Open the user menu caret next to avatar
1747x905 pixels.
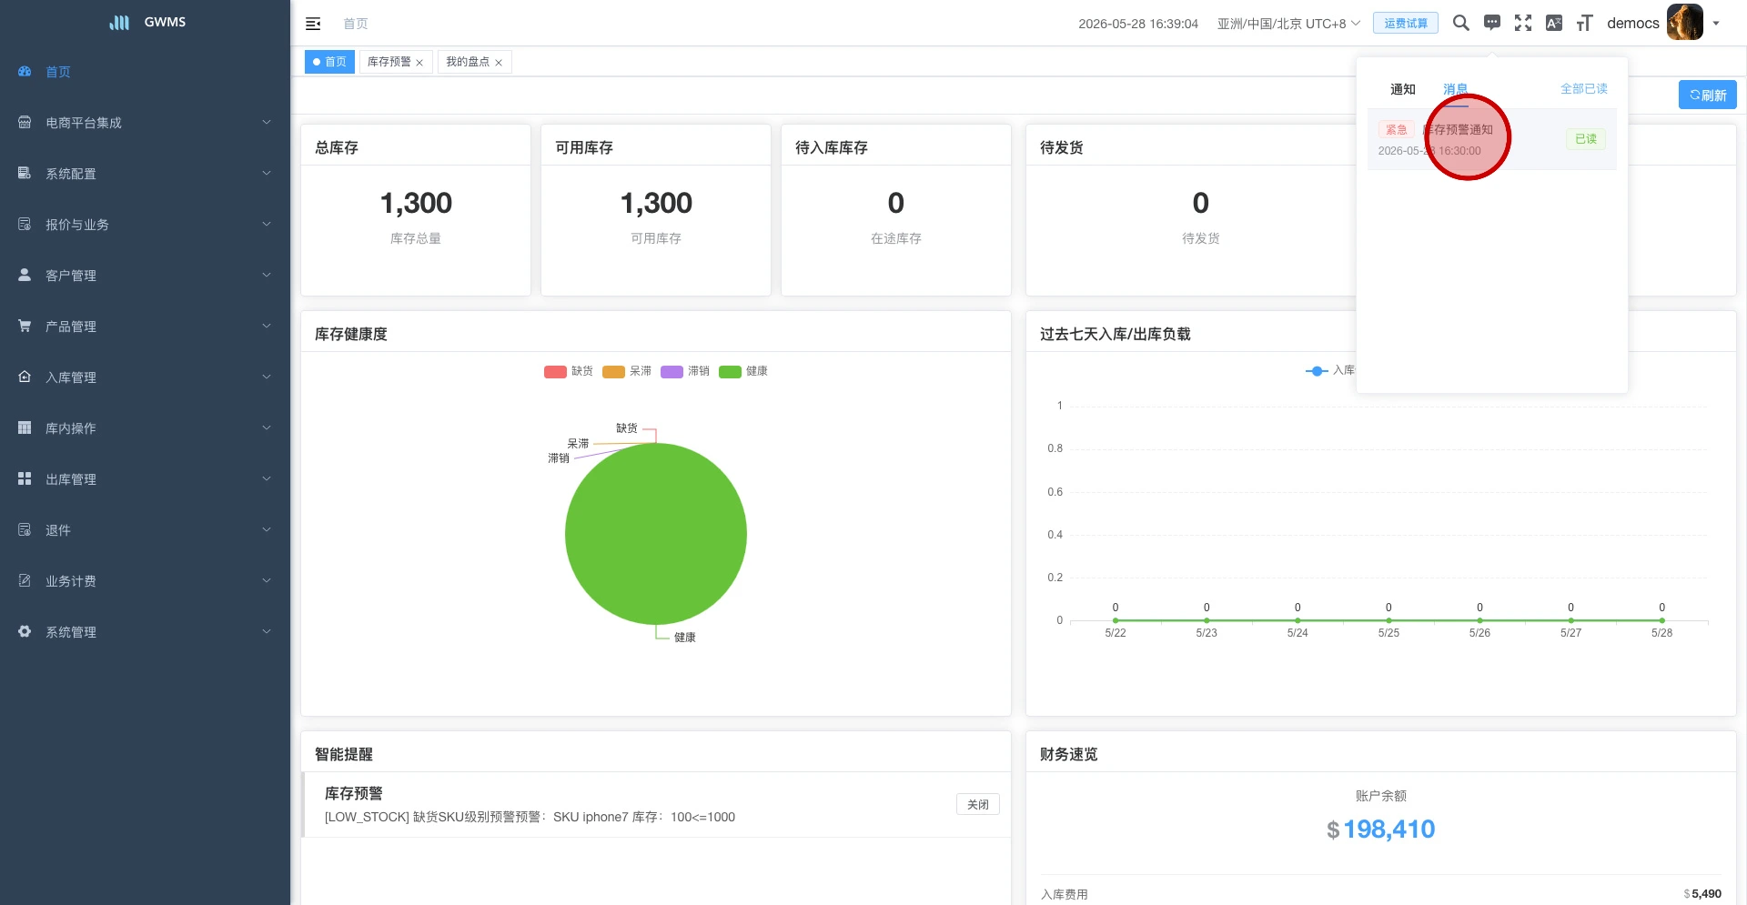1716,24
